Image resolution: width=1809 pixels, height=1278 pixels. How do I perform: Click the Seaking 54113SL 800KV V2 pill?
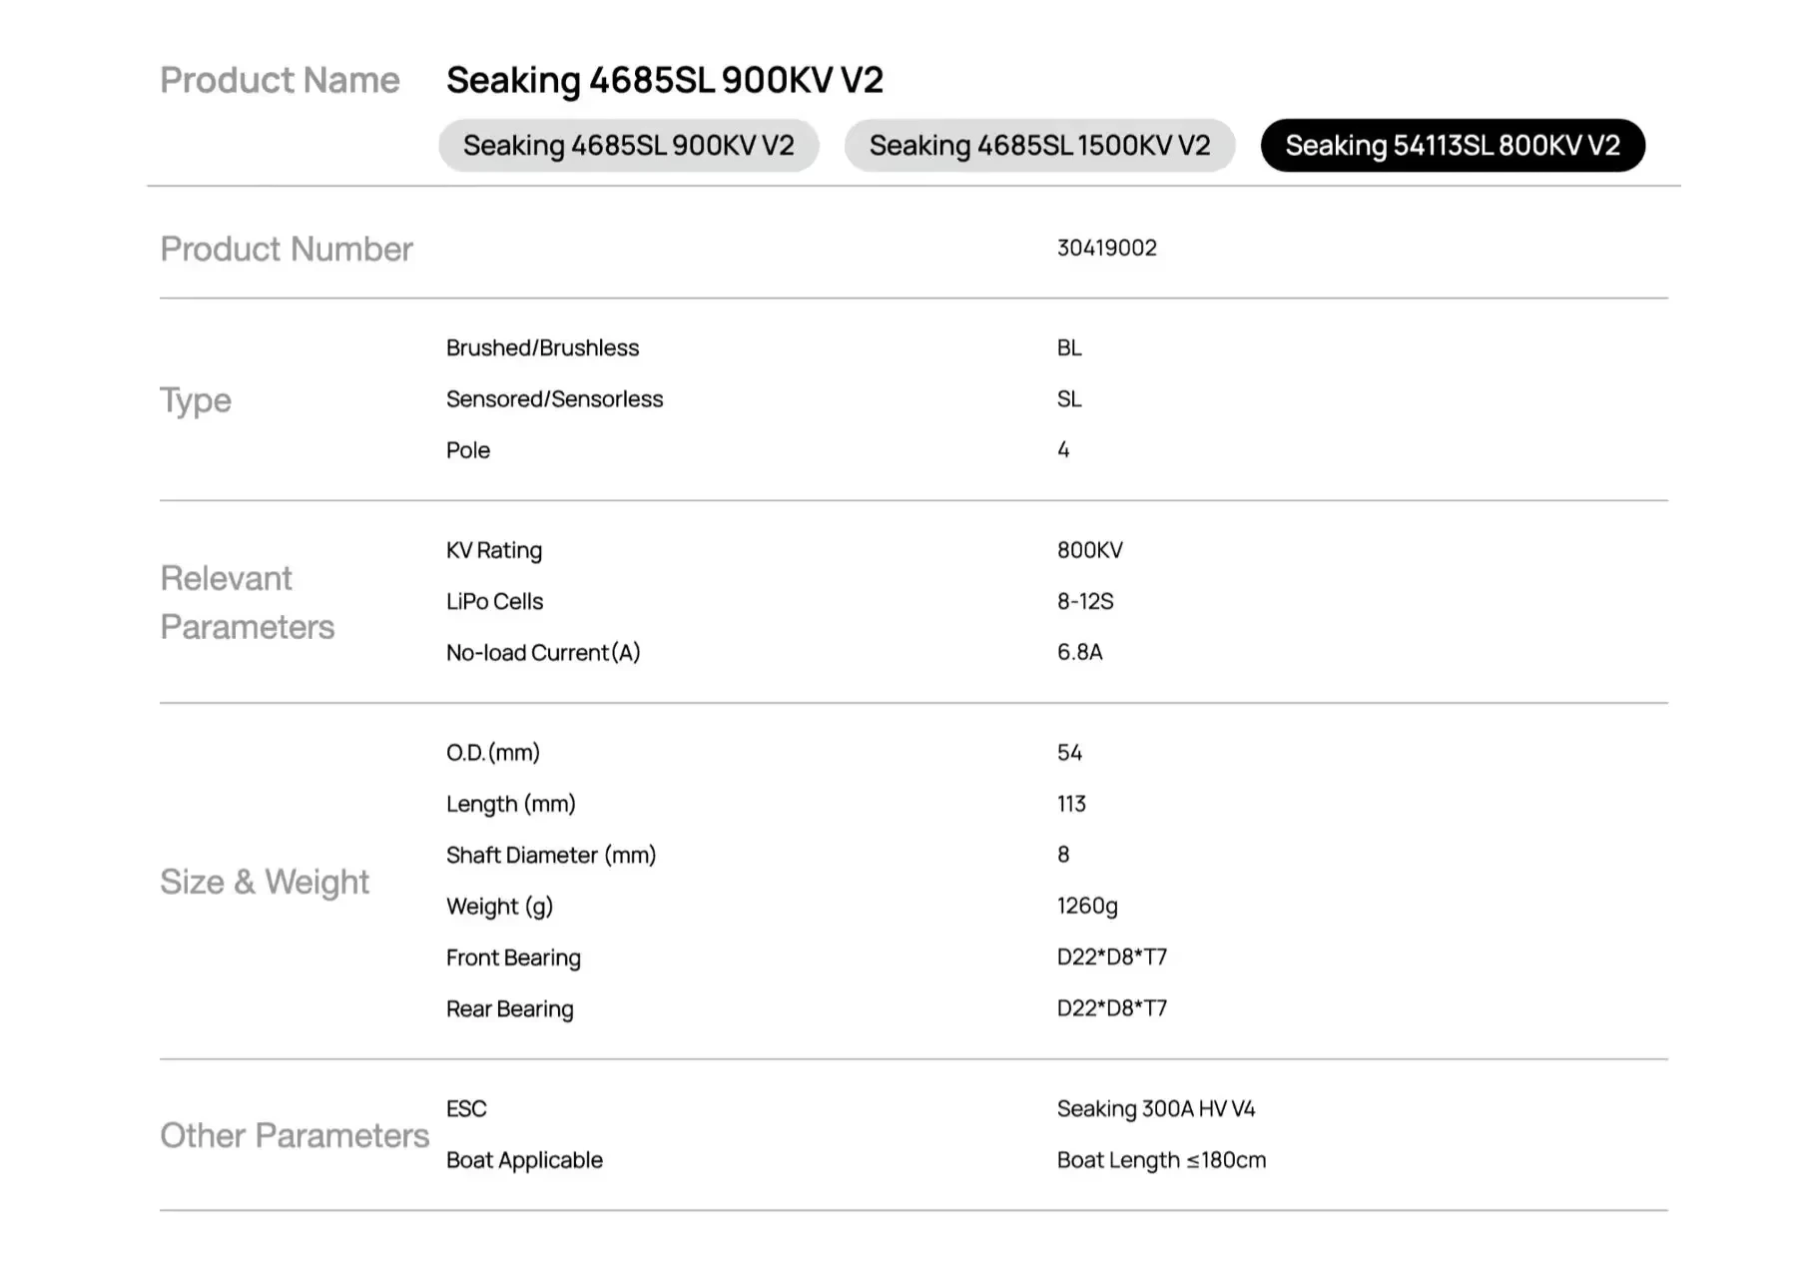pos(1452,146)
